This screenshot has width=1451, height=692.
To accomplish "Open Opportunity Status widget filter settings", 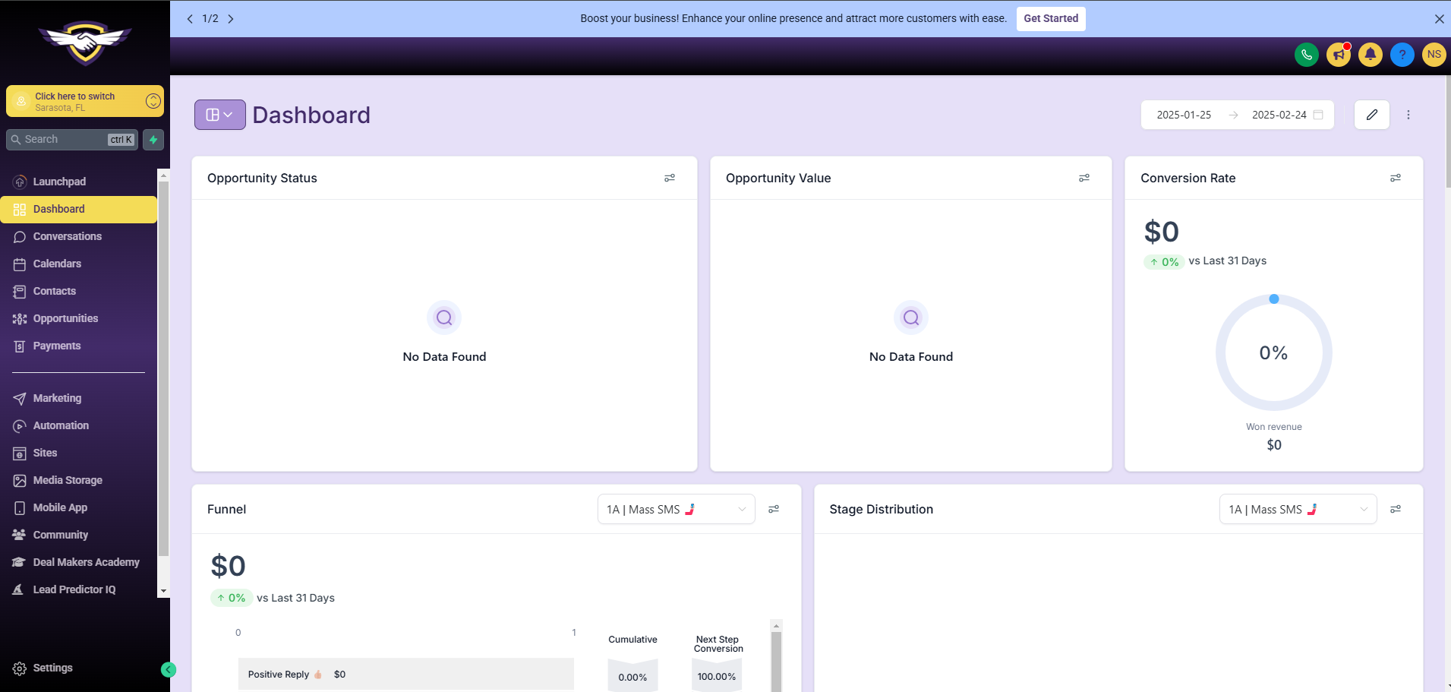I will point(670,178).
